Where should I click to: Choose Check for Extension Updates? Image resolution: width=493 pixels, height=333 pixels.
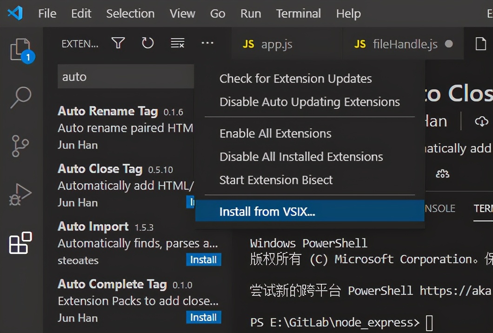click(x=295, y=79)
